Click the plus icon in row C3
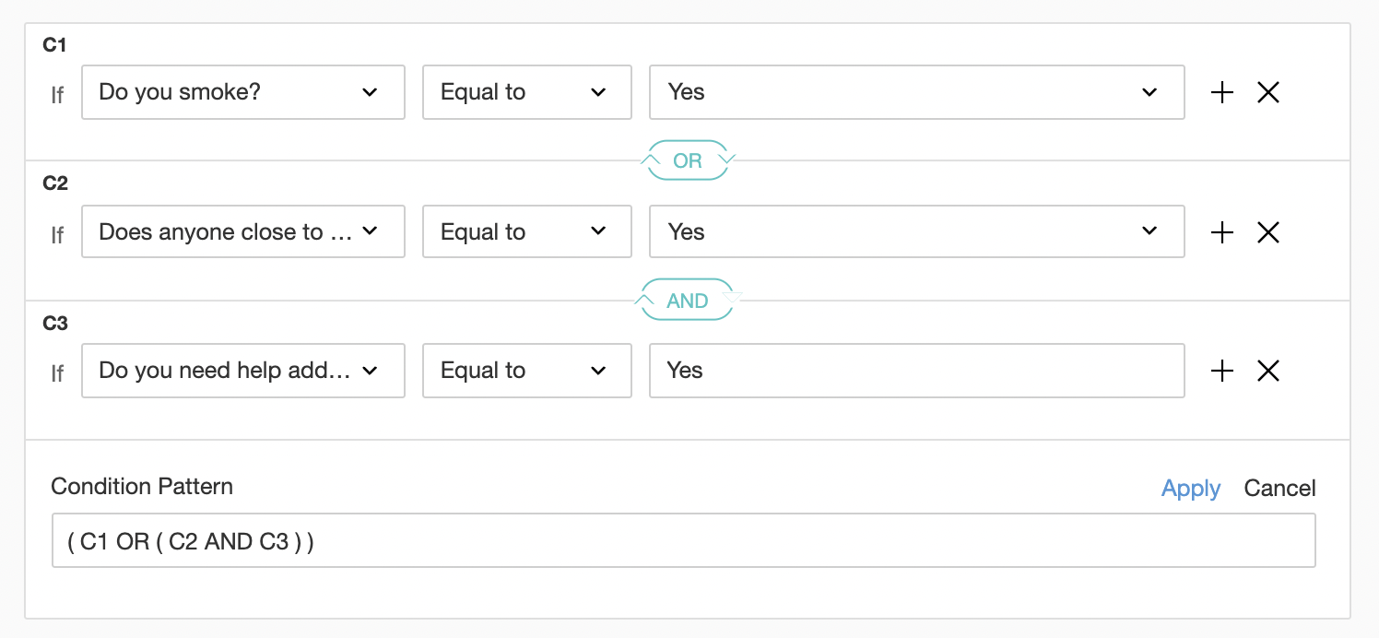Screen dimensions: 1379x638 pos(1221,371)
